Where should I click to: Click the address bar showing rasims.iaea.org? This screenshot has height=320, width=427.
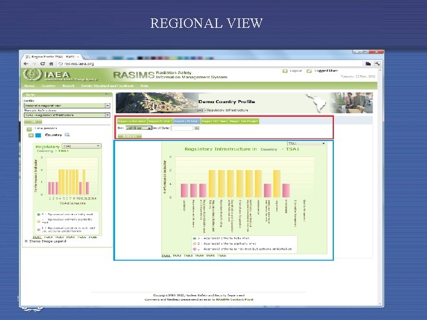point(210,63)
